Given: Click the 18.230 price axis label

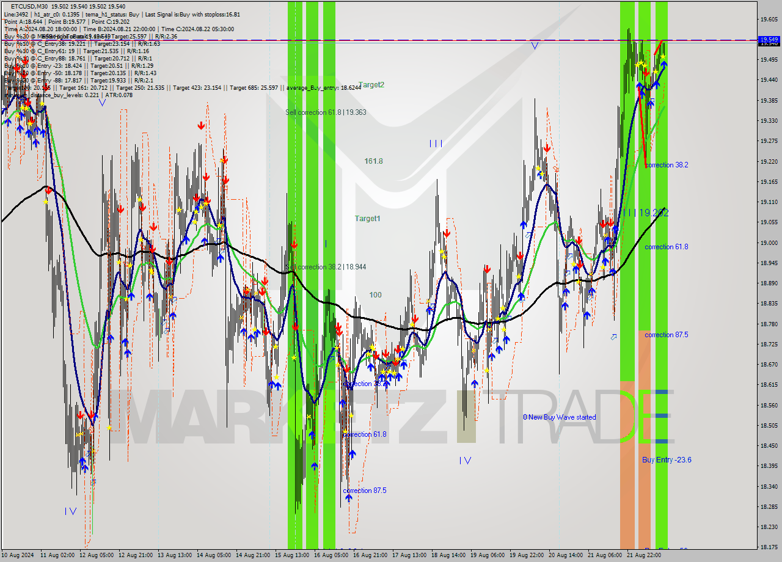Looking at the screenshot, I should [x=769, y=527].
